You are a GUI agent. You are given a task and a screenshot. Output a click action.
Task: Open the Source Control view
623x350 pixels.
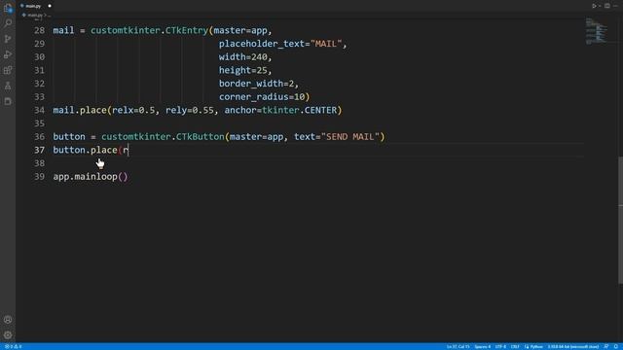[x=8, y=39]
